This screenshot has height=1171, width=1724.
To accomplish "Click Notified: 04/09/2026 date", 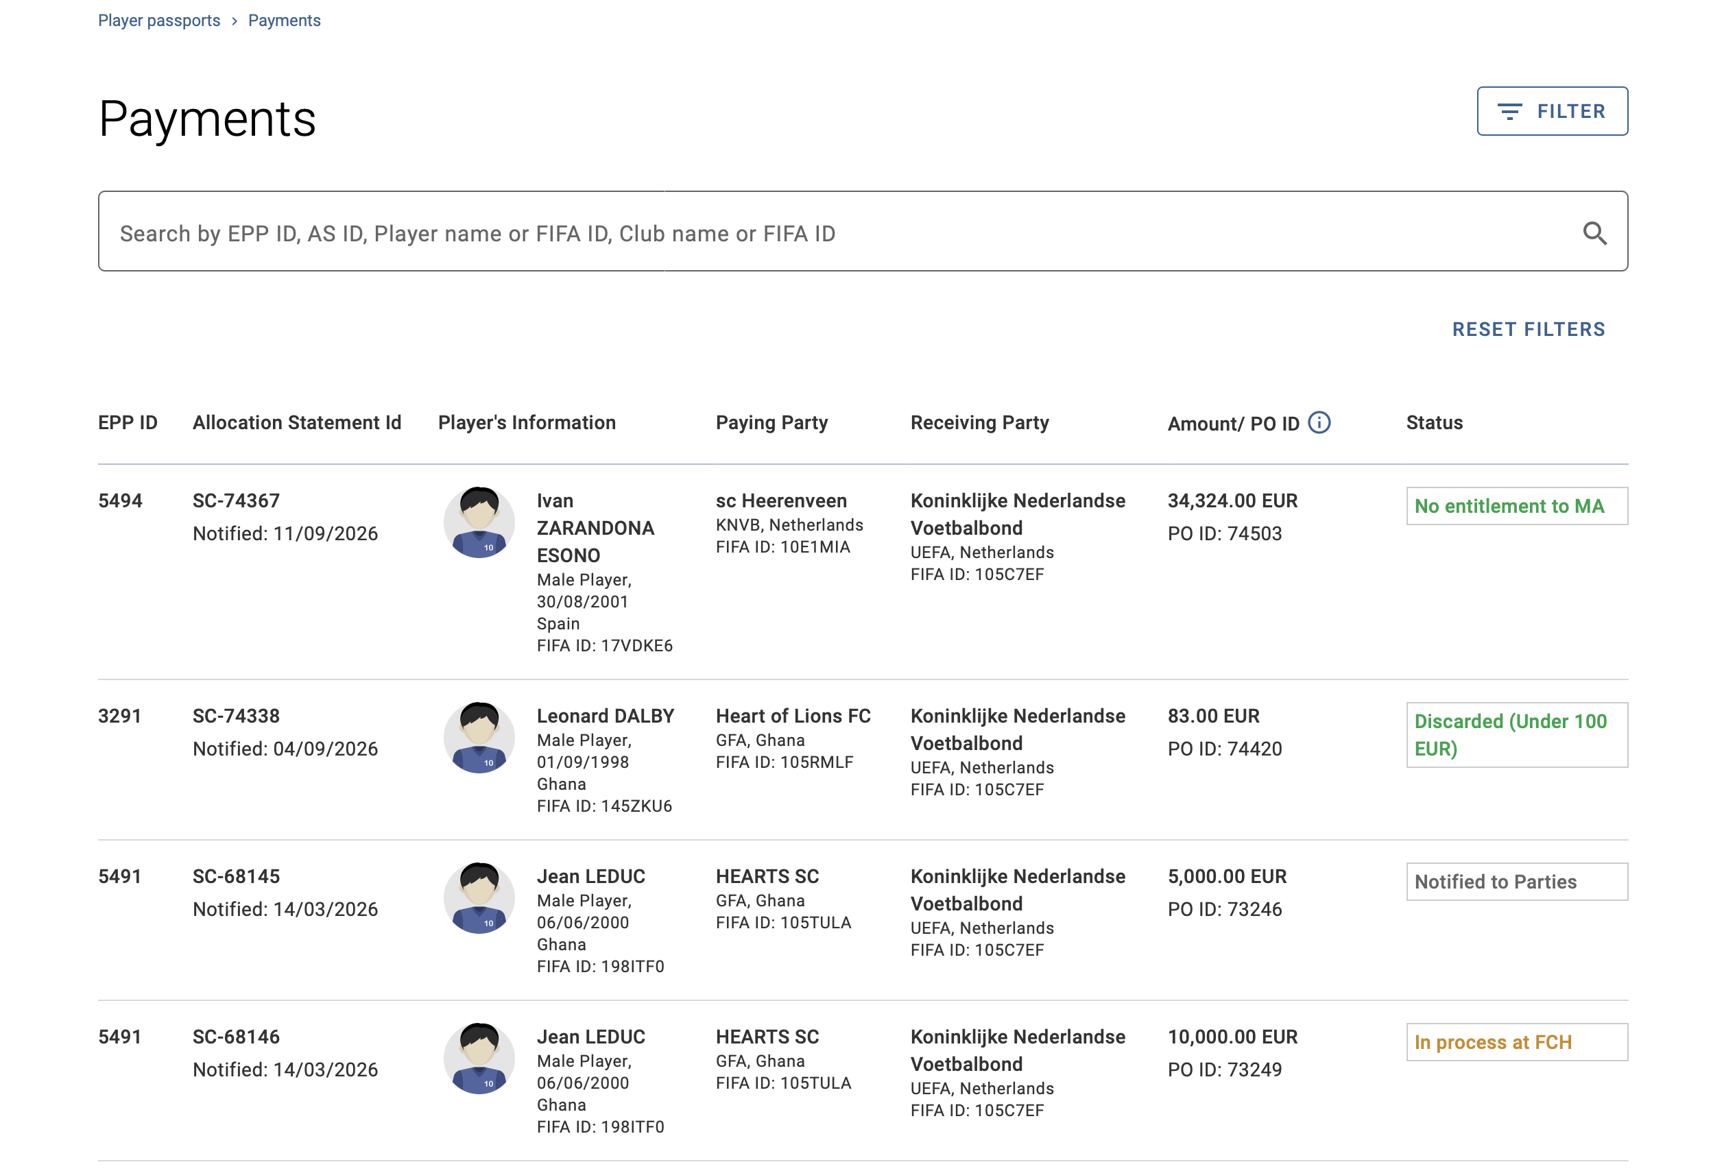I will click(x=285, y=748).
